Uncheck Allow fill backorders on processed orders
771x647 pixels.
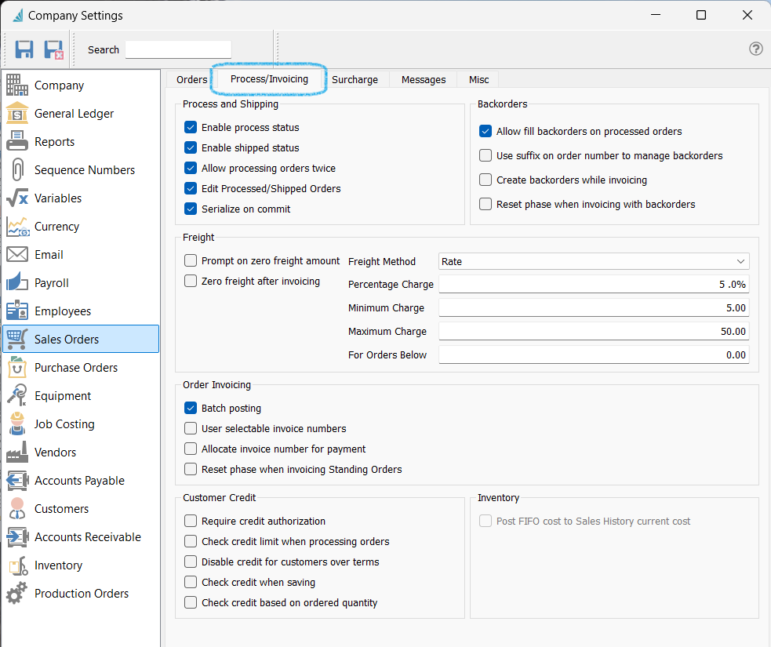[x=486, y=131]
